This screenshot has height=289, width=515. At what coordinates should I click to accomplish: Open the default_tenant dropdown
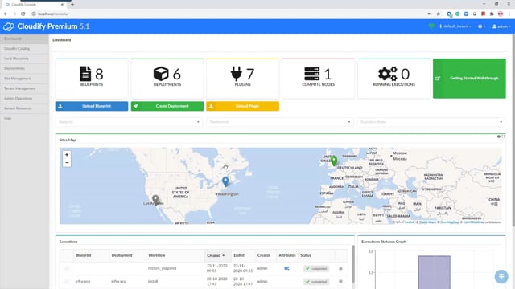coord(455,26)
